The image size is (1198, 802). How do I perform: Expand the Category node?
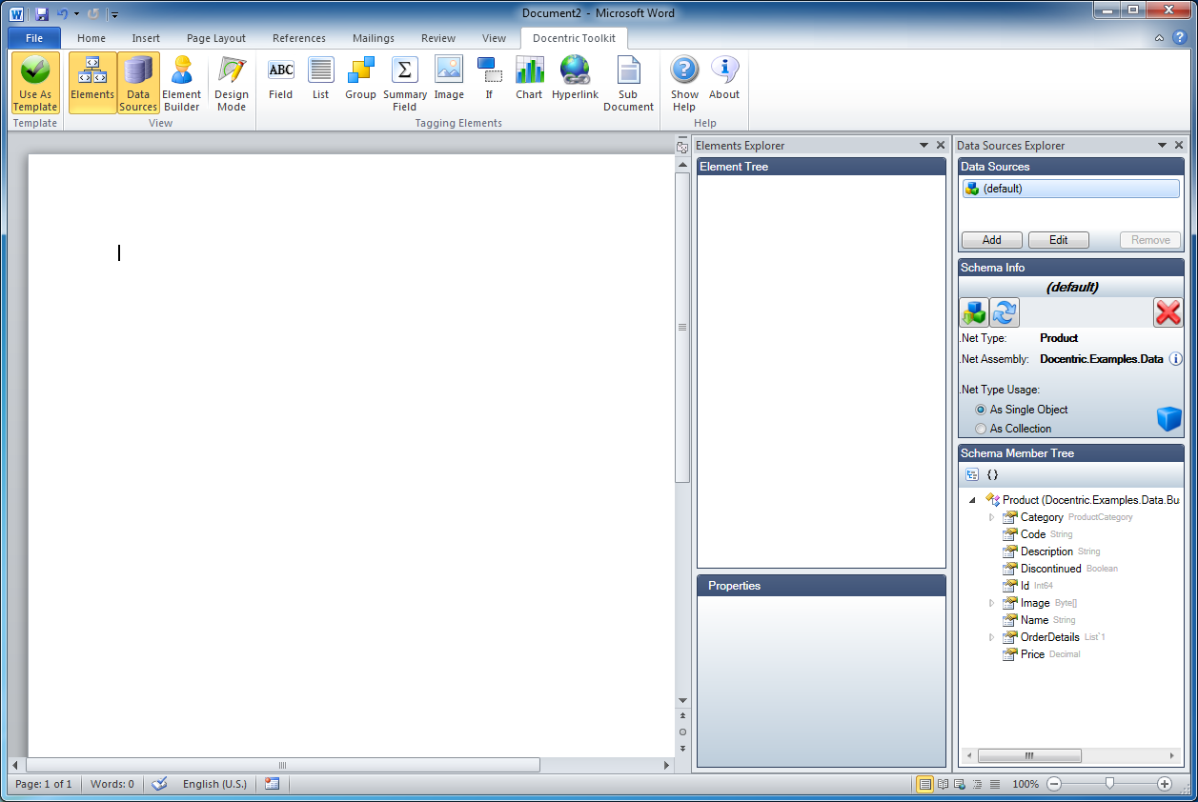(x=991, y=517)
